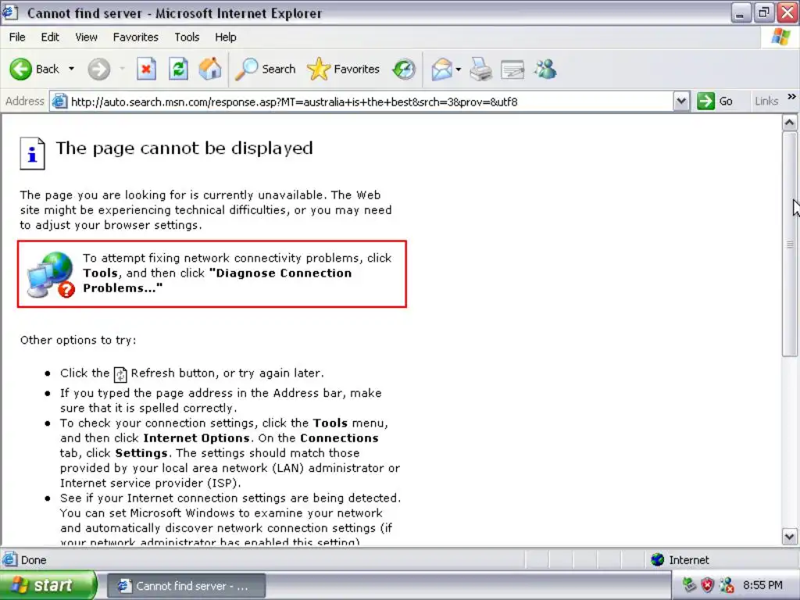Click the Edit page toolbar icon

click(x=512, y=70)
